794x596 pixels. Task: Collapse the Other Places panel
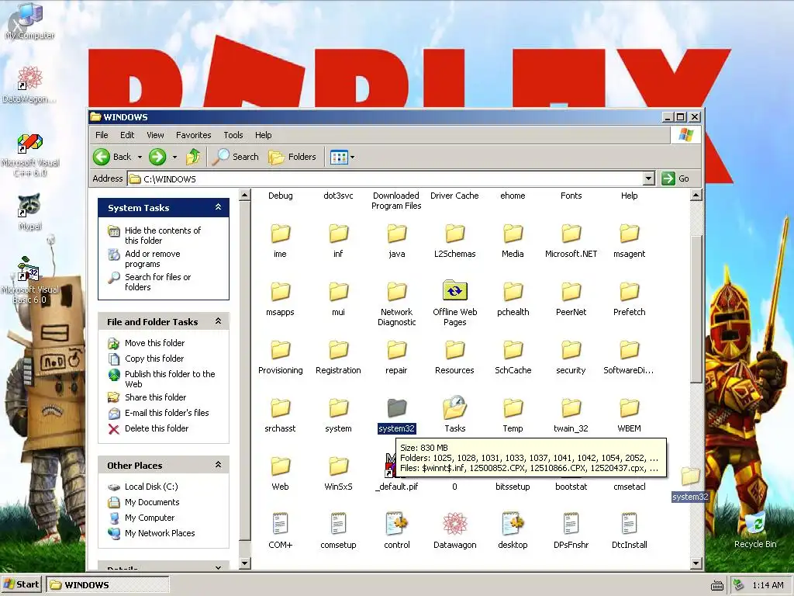(x=218, y=465)
